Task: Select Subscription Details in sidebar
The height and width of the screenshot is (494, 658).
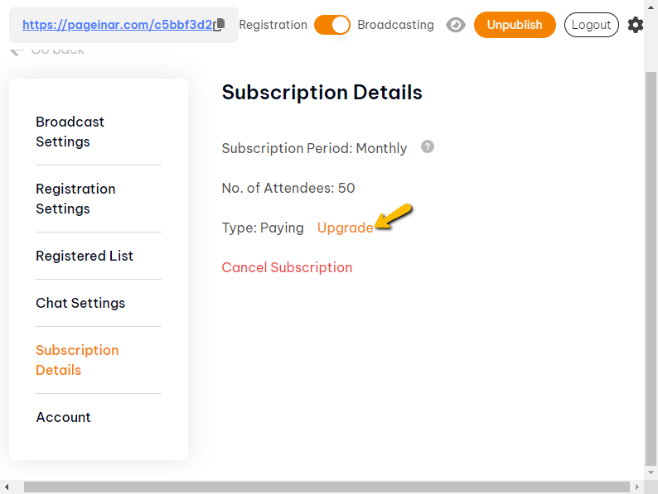Action: [77, 360]
